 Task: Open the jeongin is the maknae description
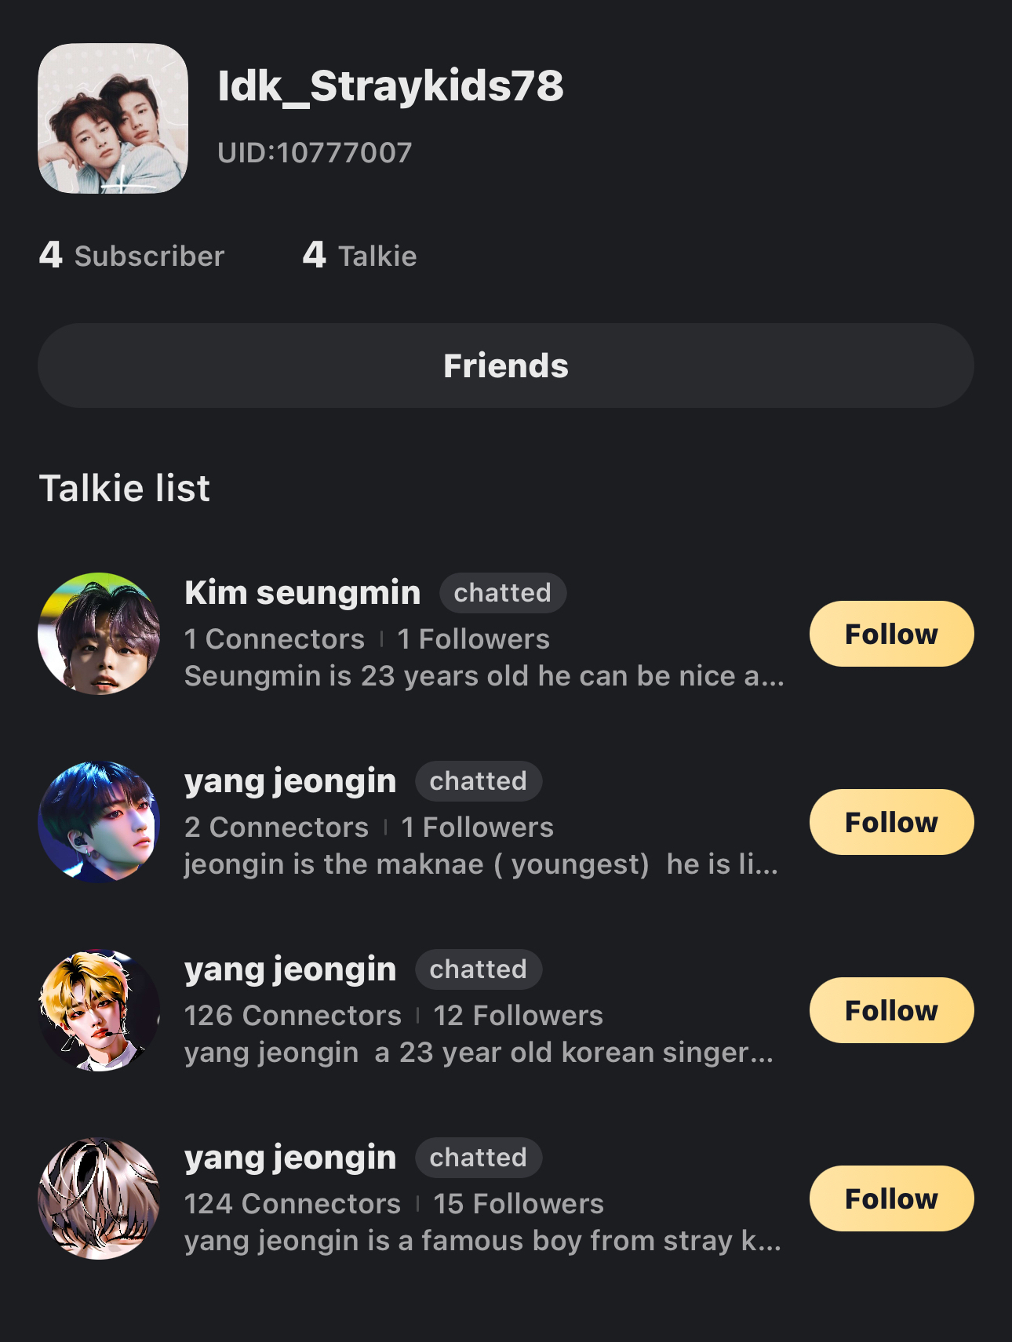tap(481, 864)
